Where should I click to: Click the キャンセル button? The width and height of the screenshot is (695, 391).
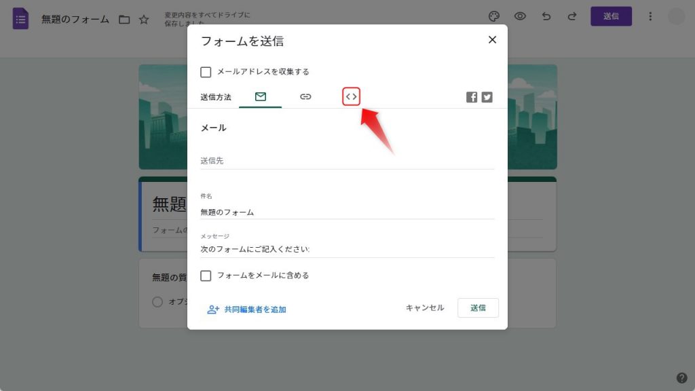(x=425, y=308)
